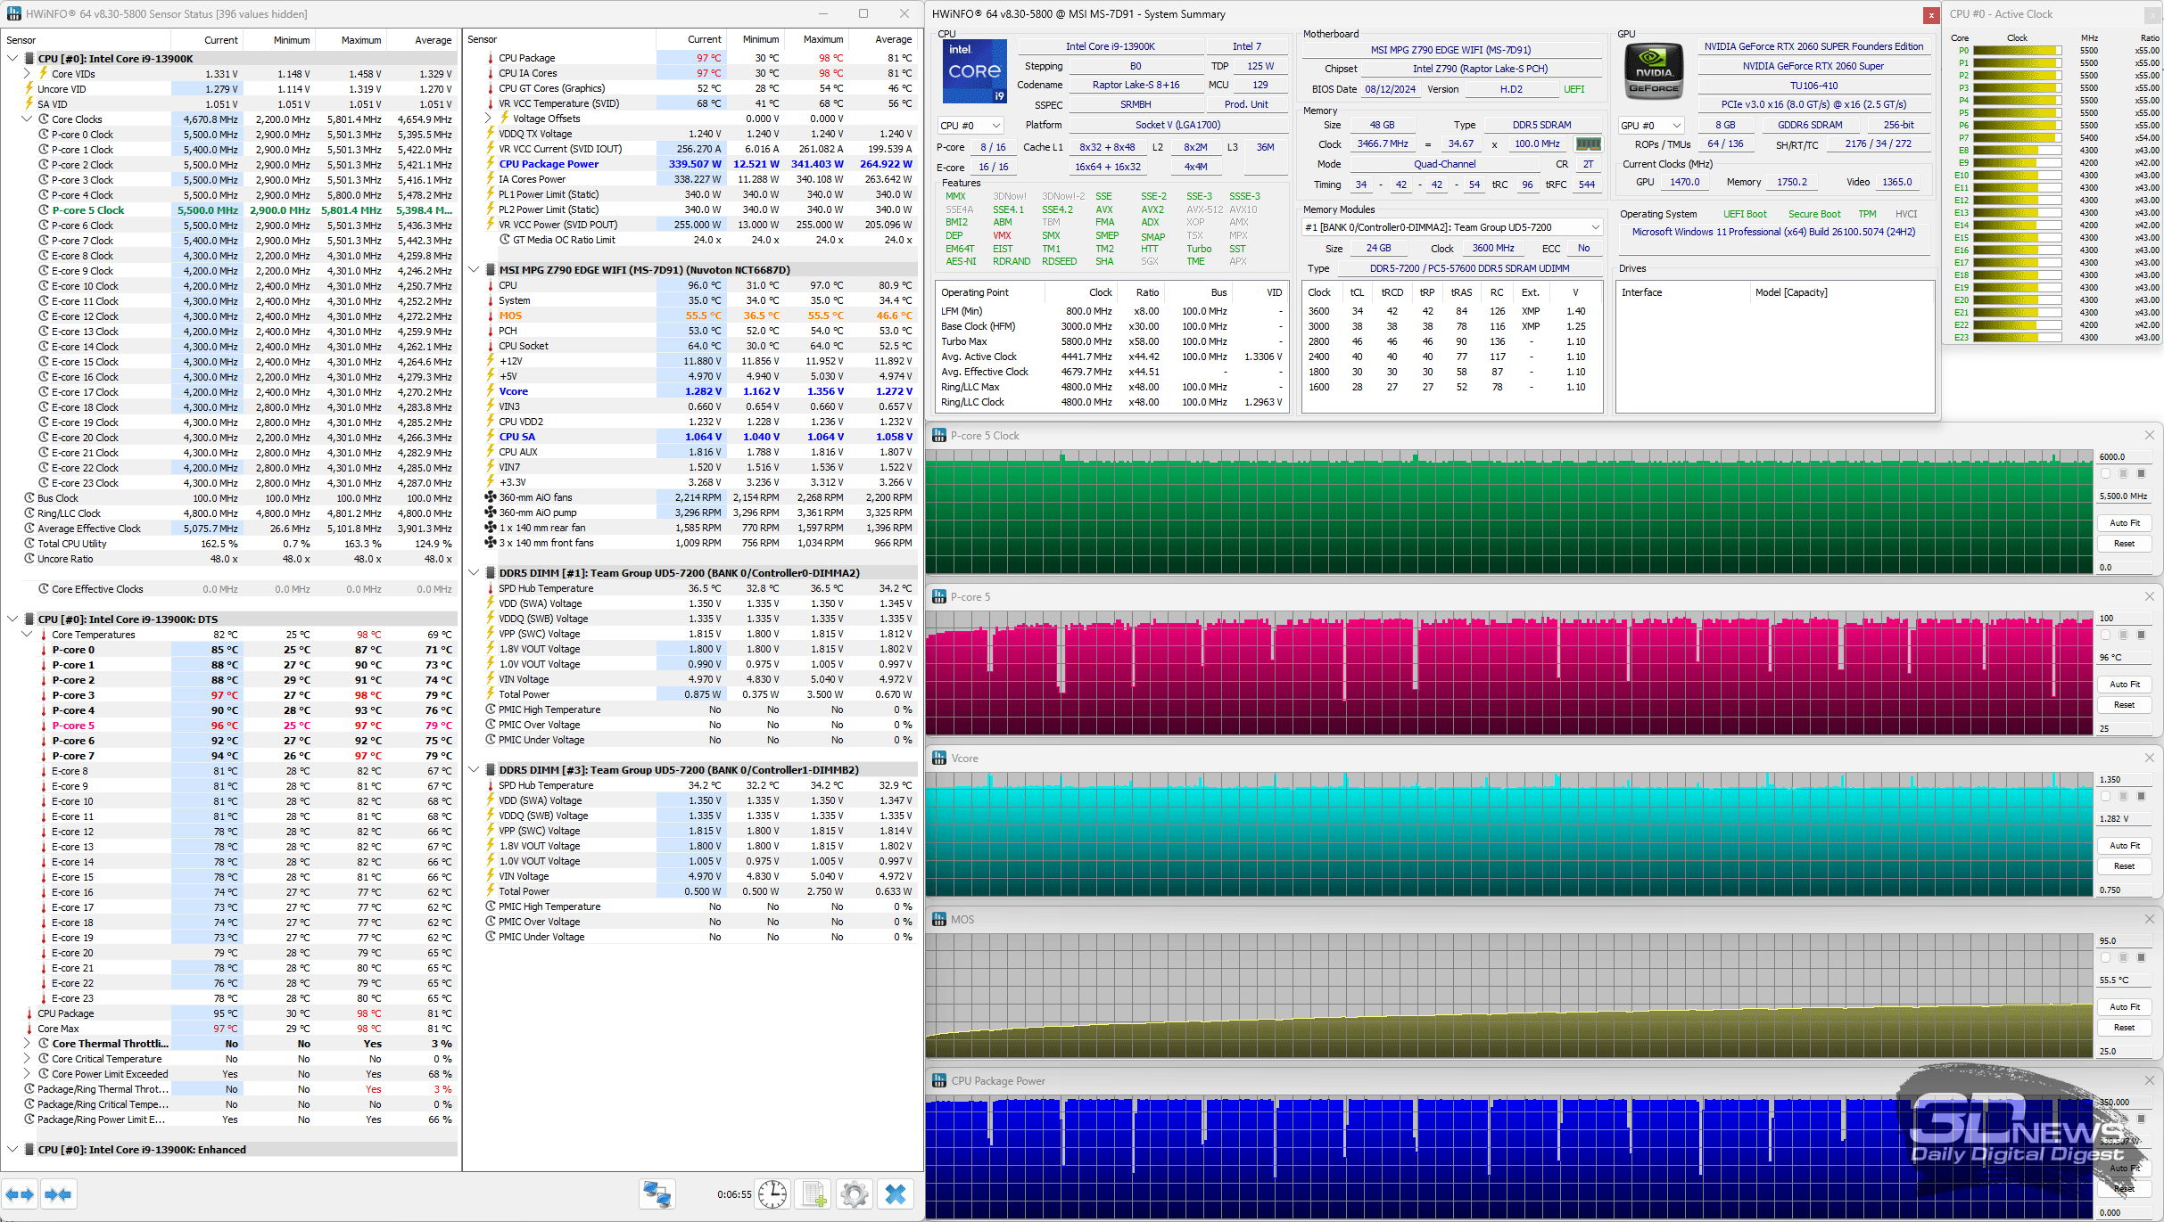Click the expand columns arrows icon
This screenshot has height=1222, width=2164.
point(20,1194)
